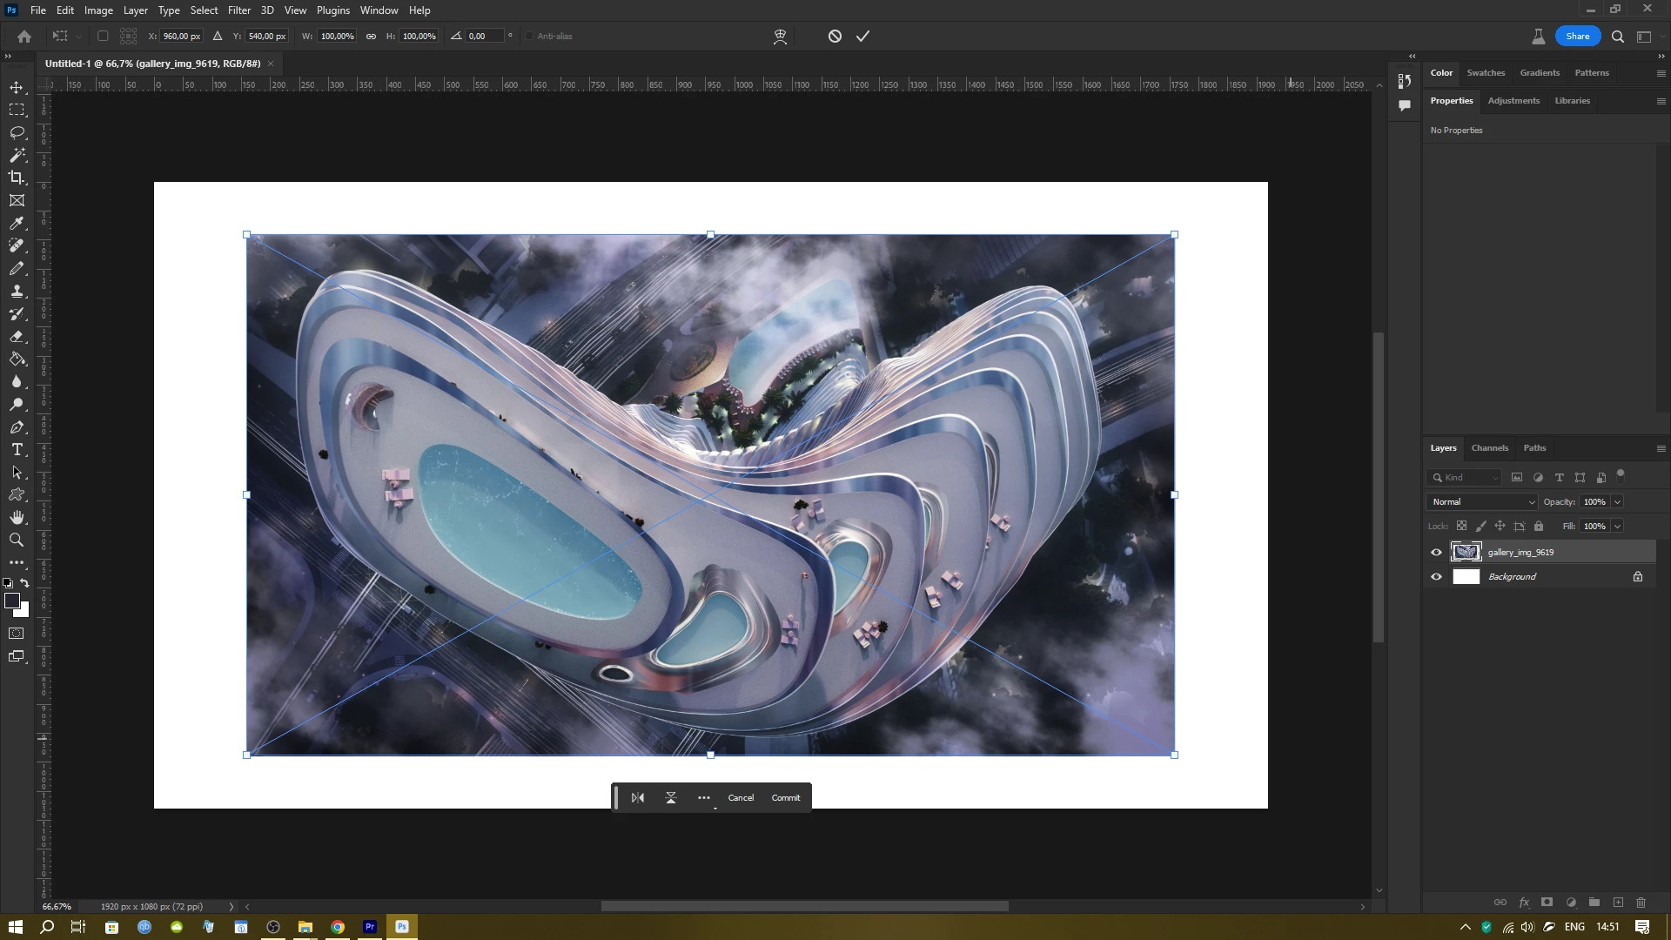
Task: Select the Eraser tool
Action: [x=17, y=337]
